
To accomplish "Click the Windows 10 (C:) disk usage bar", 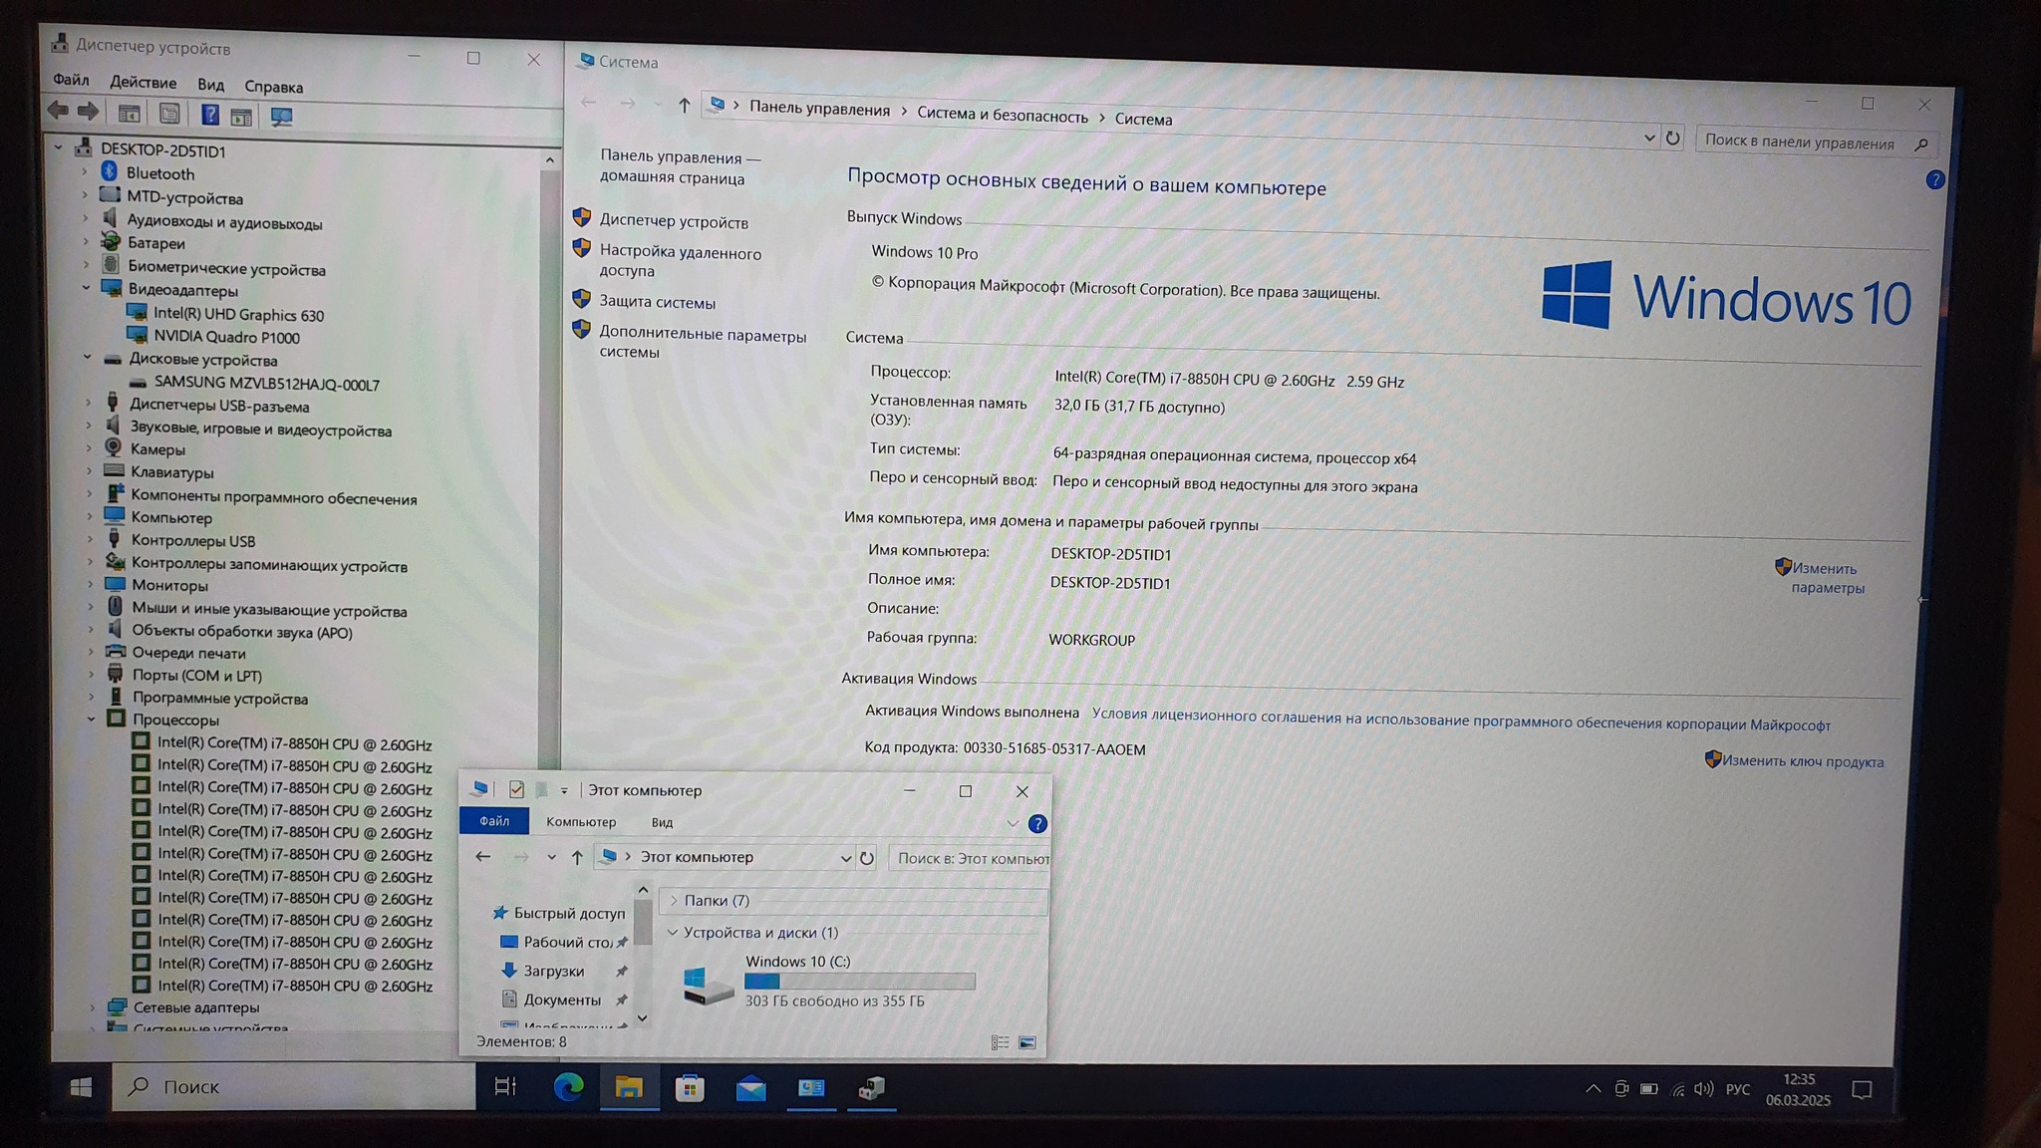I will coord(859,982).
